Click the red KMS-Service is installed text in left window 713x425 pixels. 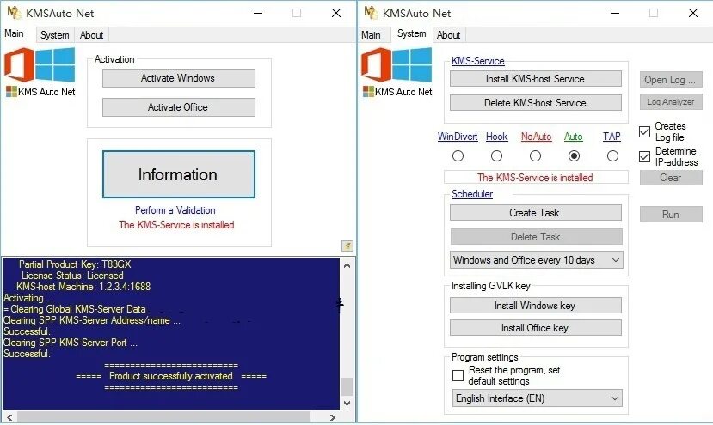(176, 225)
